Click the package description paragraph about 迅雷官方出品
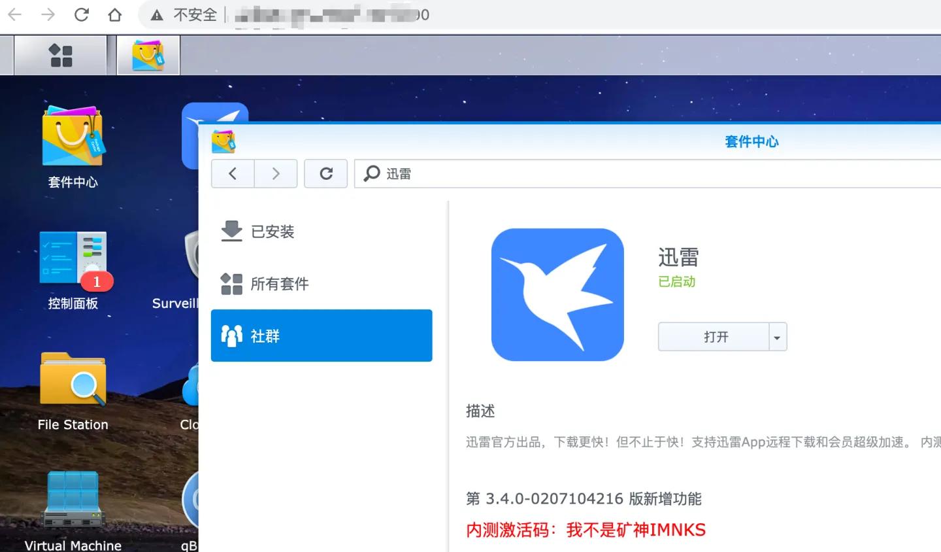The height and width of the screenshot is (552, 941). point(703,442)
